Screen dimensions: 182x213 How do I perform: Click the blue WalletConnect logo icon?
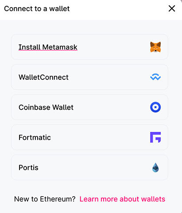pyautogui.click(x=155, y=77)
